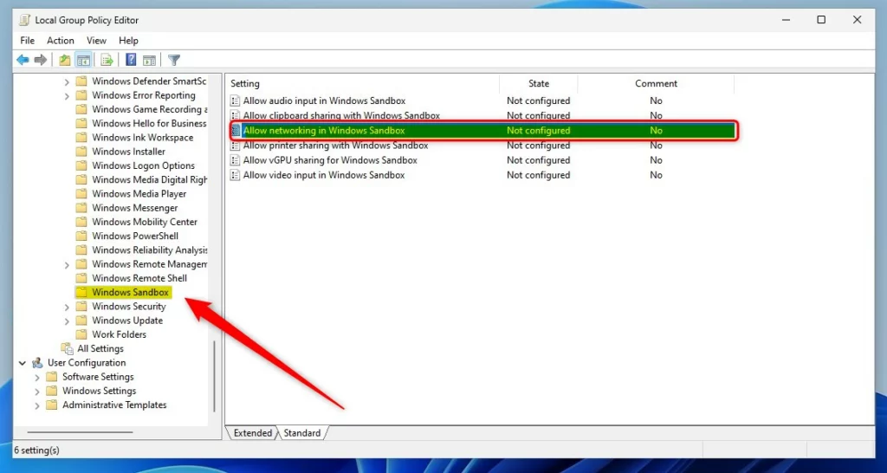Screen dimensions: 887x473
Task: Select Windows Reliability Analysis in tree
Action: [x=149, y=250]
